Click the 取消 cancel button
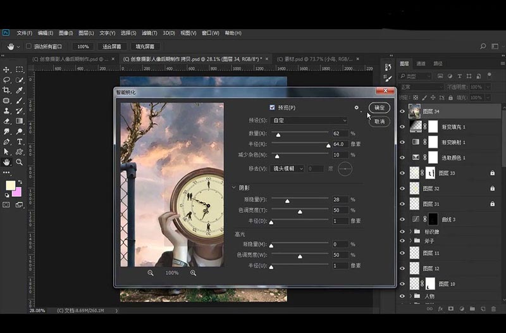Image resolution: width=506 pixels, height=333 pixels. (379, 122)
